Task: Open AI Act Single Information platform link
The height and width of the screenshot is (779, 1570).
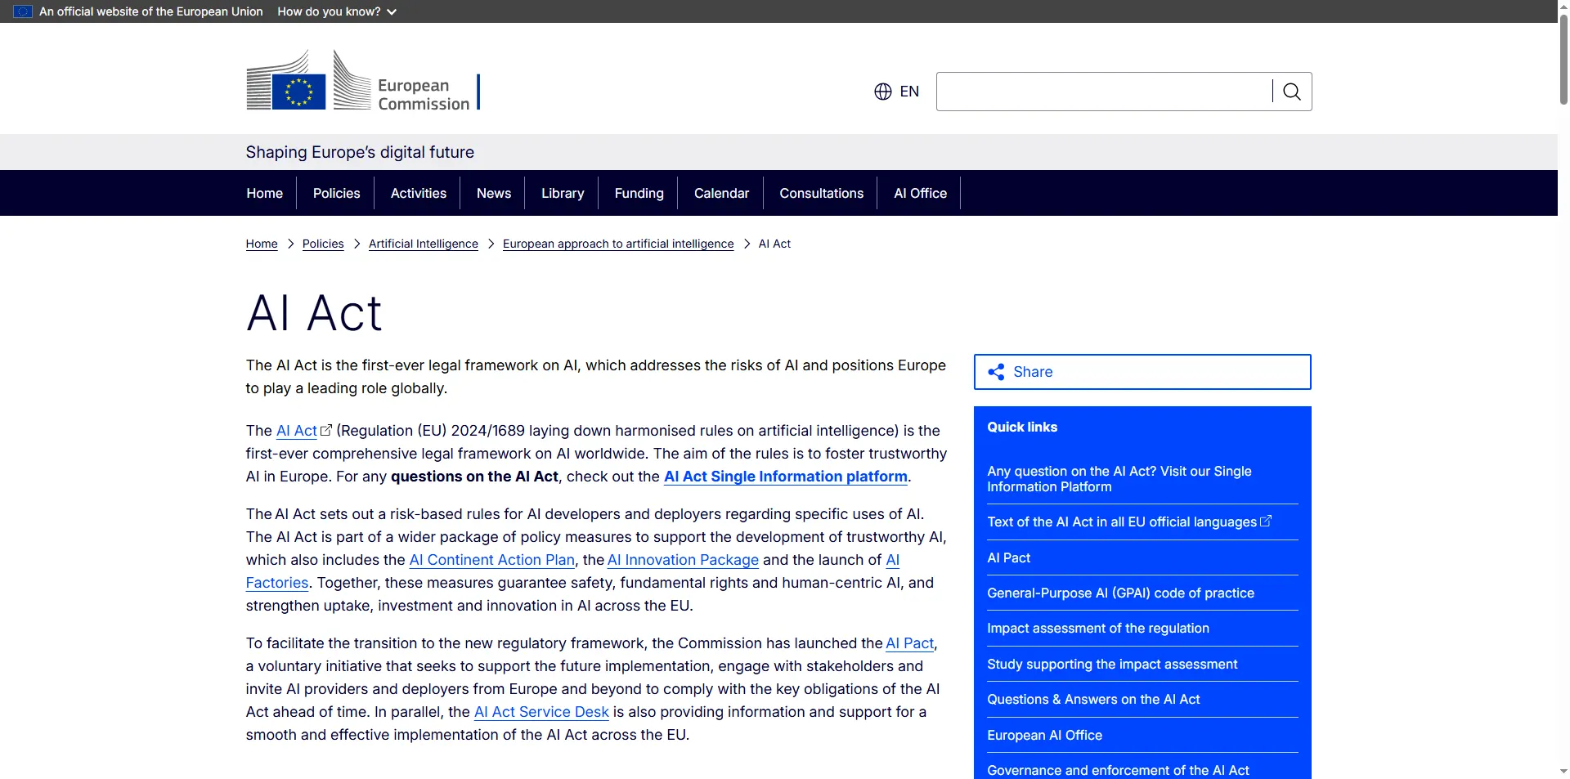Action: pos(786,477)
